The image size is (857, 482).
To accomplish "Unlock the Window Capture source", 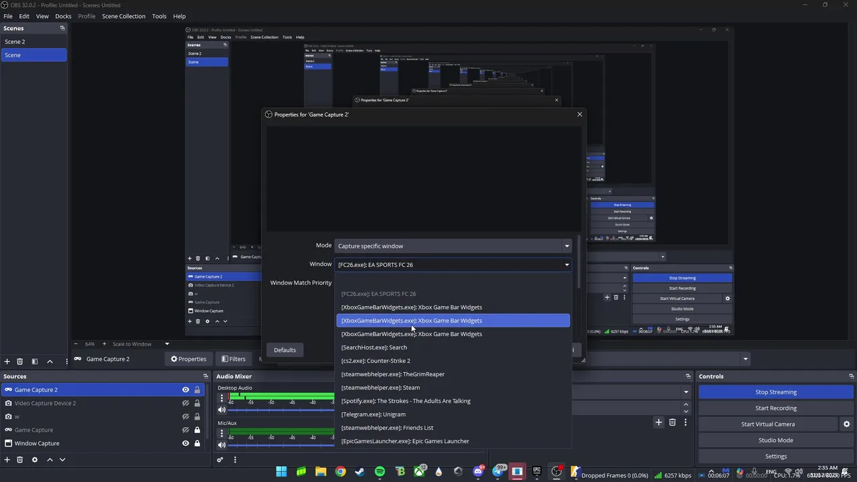I will click(x=197, y=443).
